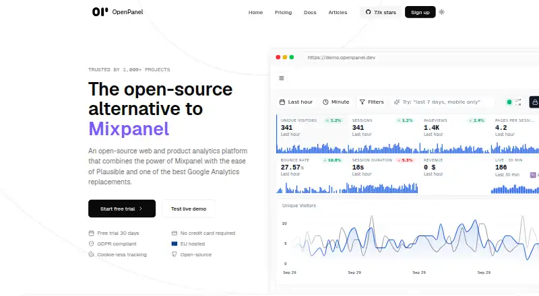Select the Revenue metric card
The image size is (539, 296).
[x=455, y=174]
